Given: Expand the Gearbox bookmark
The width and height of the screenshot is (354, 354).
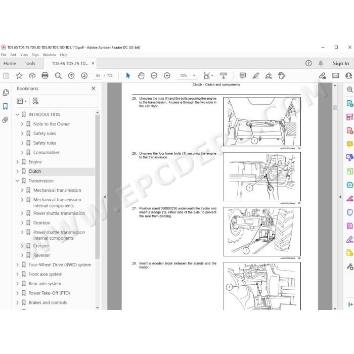Looking at the screenshot, I should pyautogui.click(x=22, y=223).
